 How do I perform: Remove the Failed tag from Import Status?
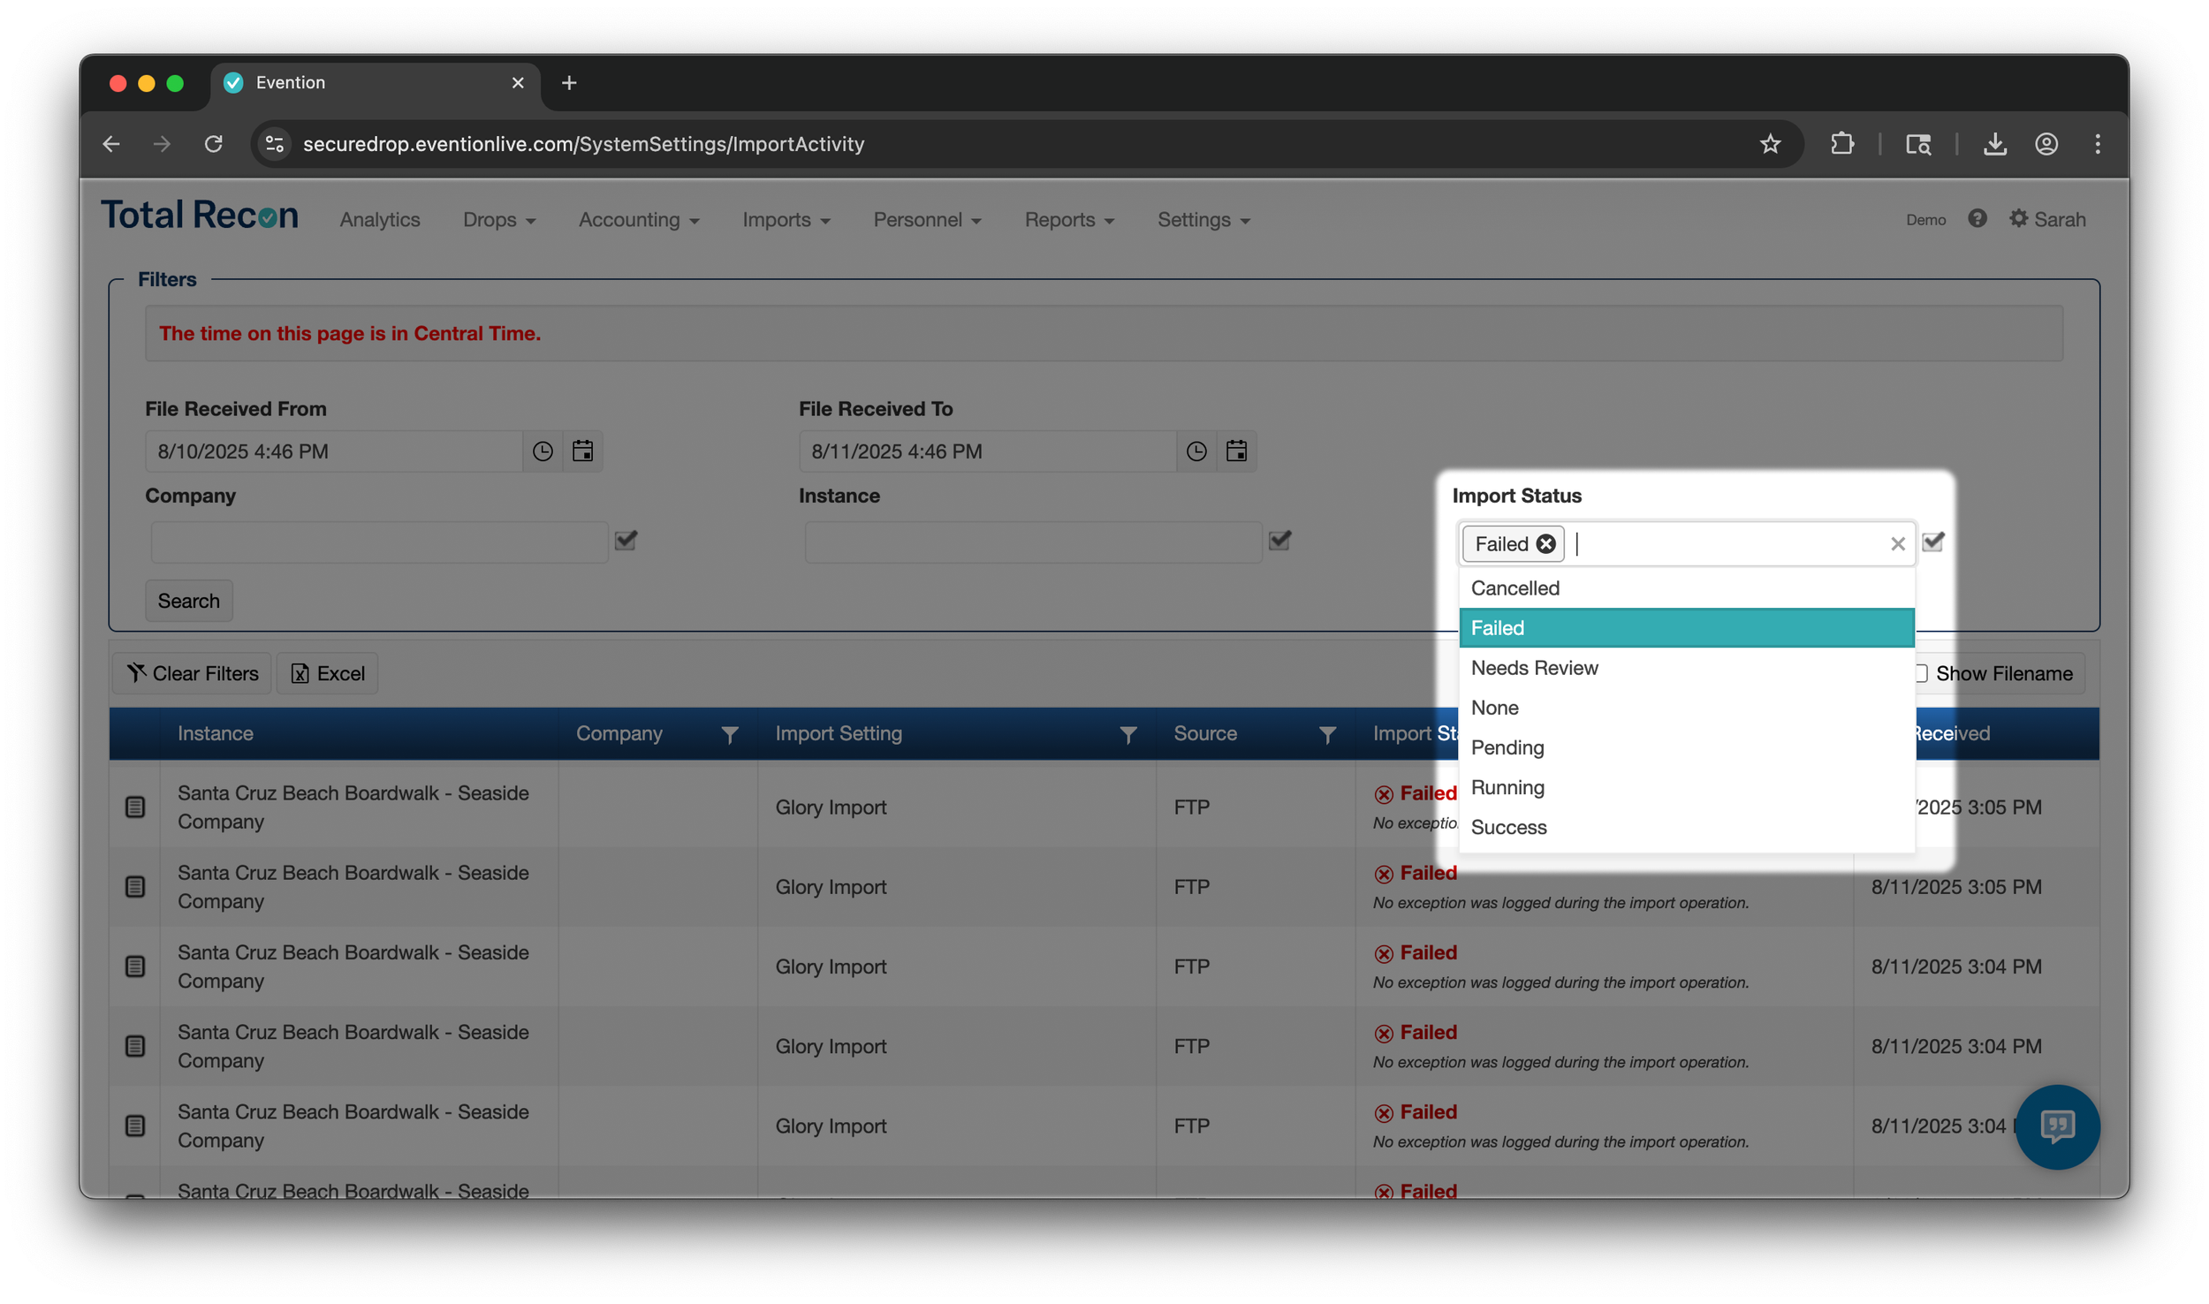[1545, 544]
